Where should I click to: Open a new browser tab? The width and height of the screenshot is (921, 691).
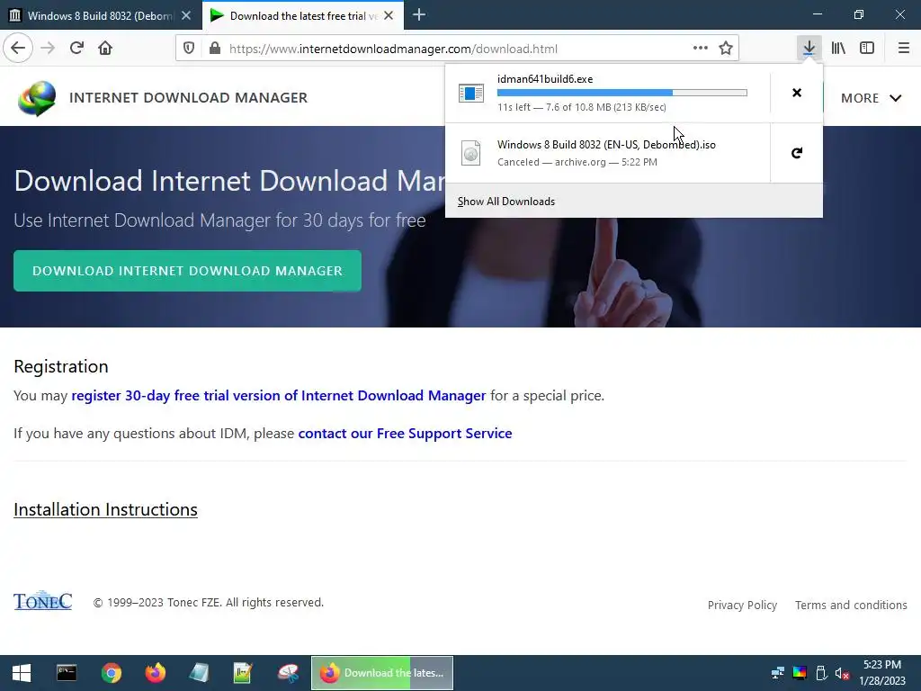pyautogui.click(x=419, y=15)
